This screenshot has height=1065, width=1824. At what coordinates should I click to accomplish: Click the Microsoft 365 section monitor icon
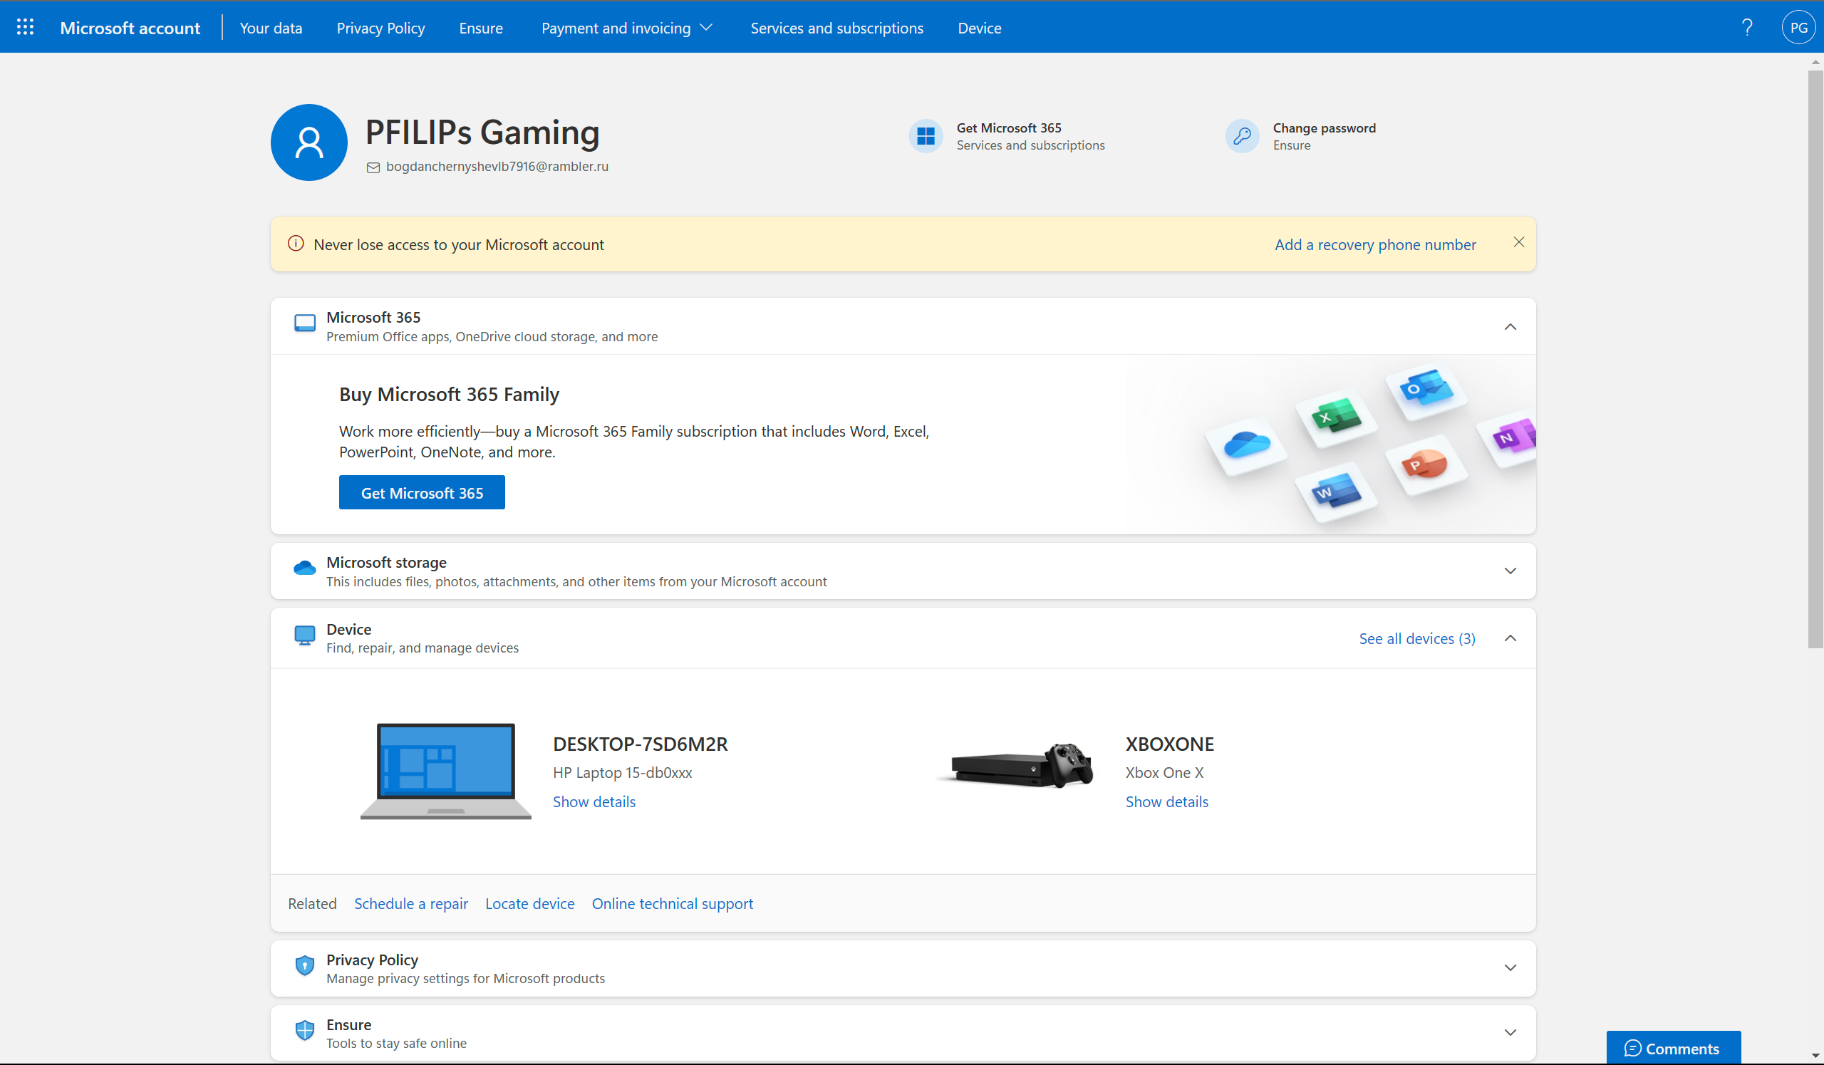pos(305,323)
